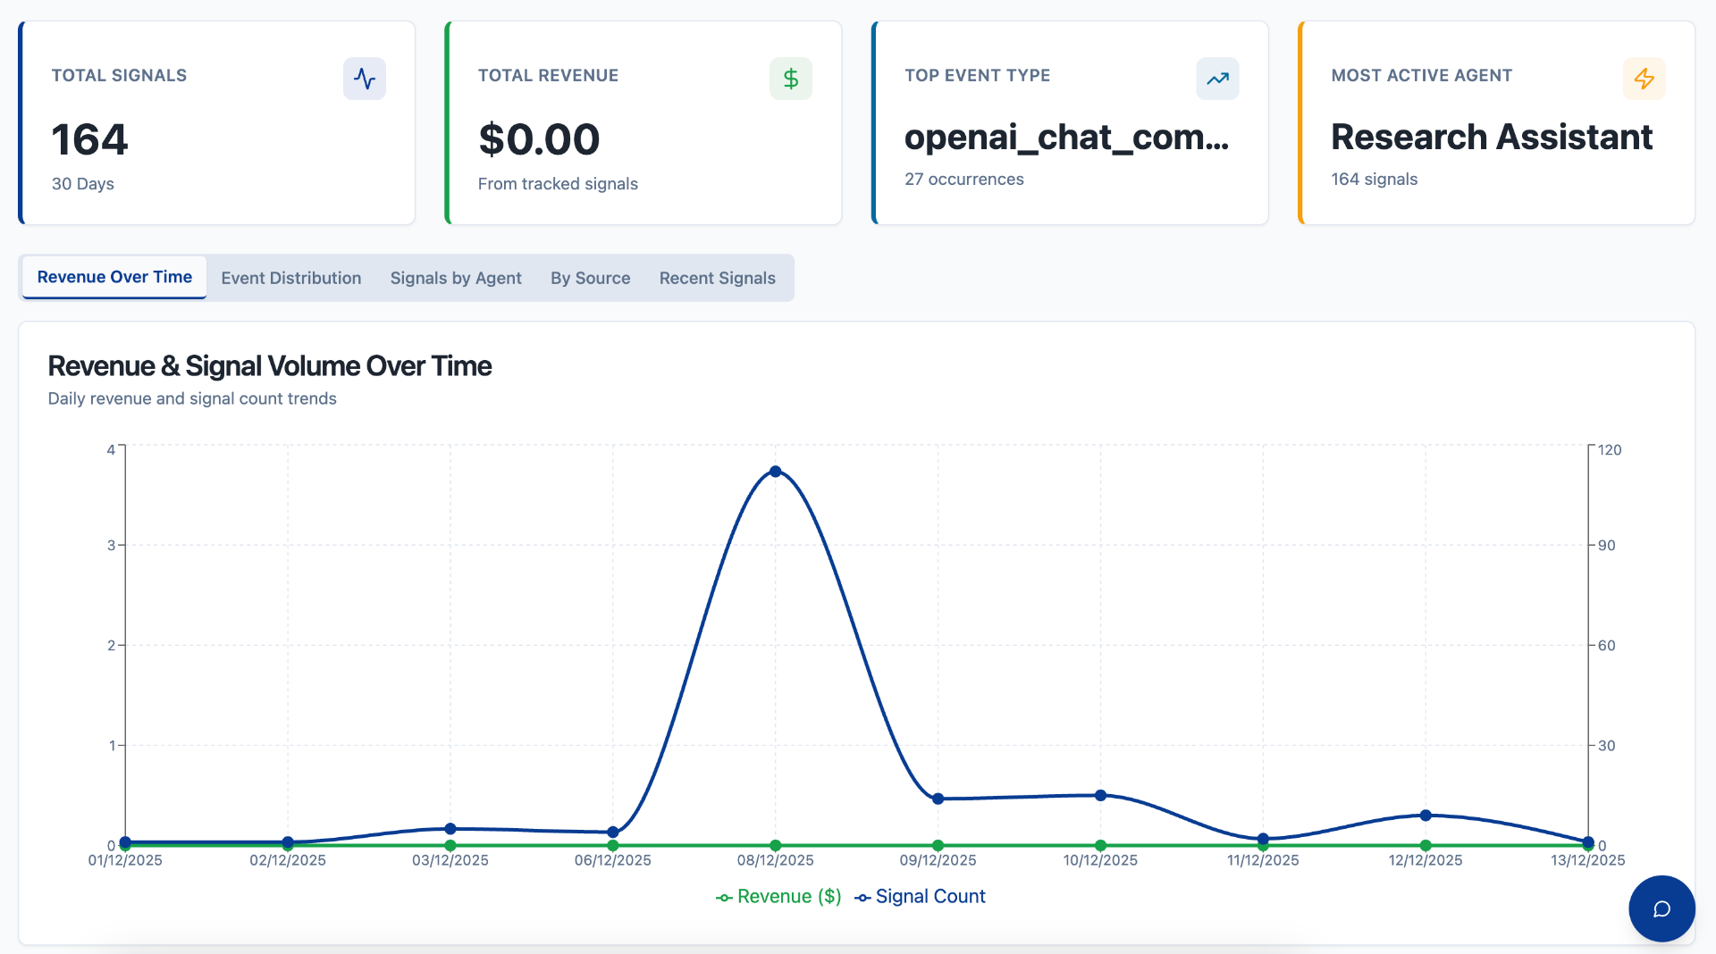Click the trending arrow icon on Top Event Type

coord(1217,79)
